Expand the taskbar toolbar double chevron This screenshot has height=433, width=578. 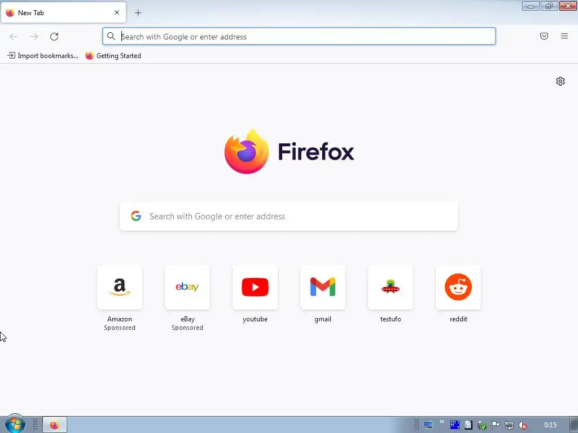pyautogui.click(x=441, y=422)
